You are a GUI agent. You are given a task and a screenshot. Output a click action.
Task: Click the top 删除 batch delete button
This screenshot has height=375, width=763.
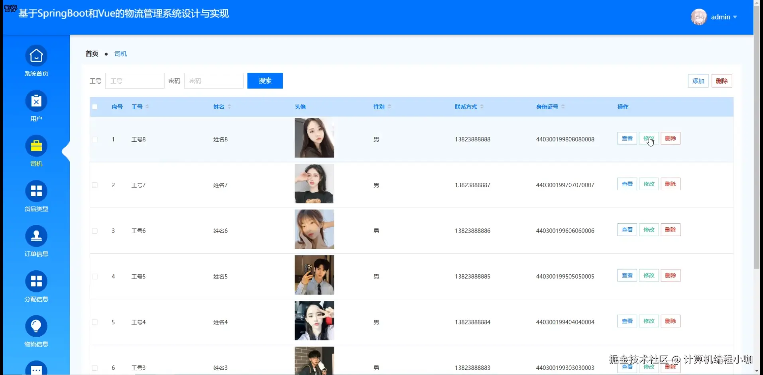[x=722, y=81]
